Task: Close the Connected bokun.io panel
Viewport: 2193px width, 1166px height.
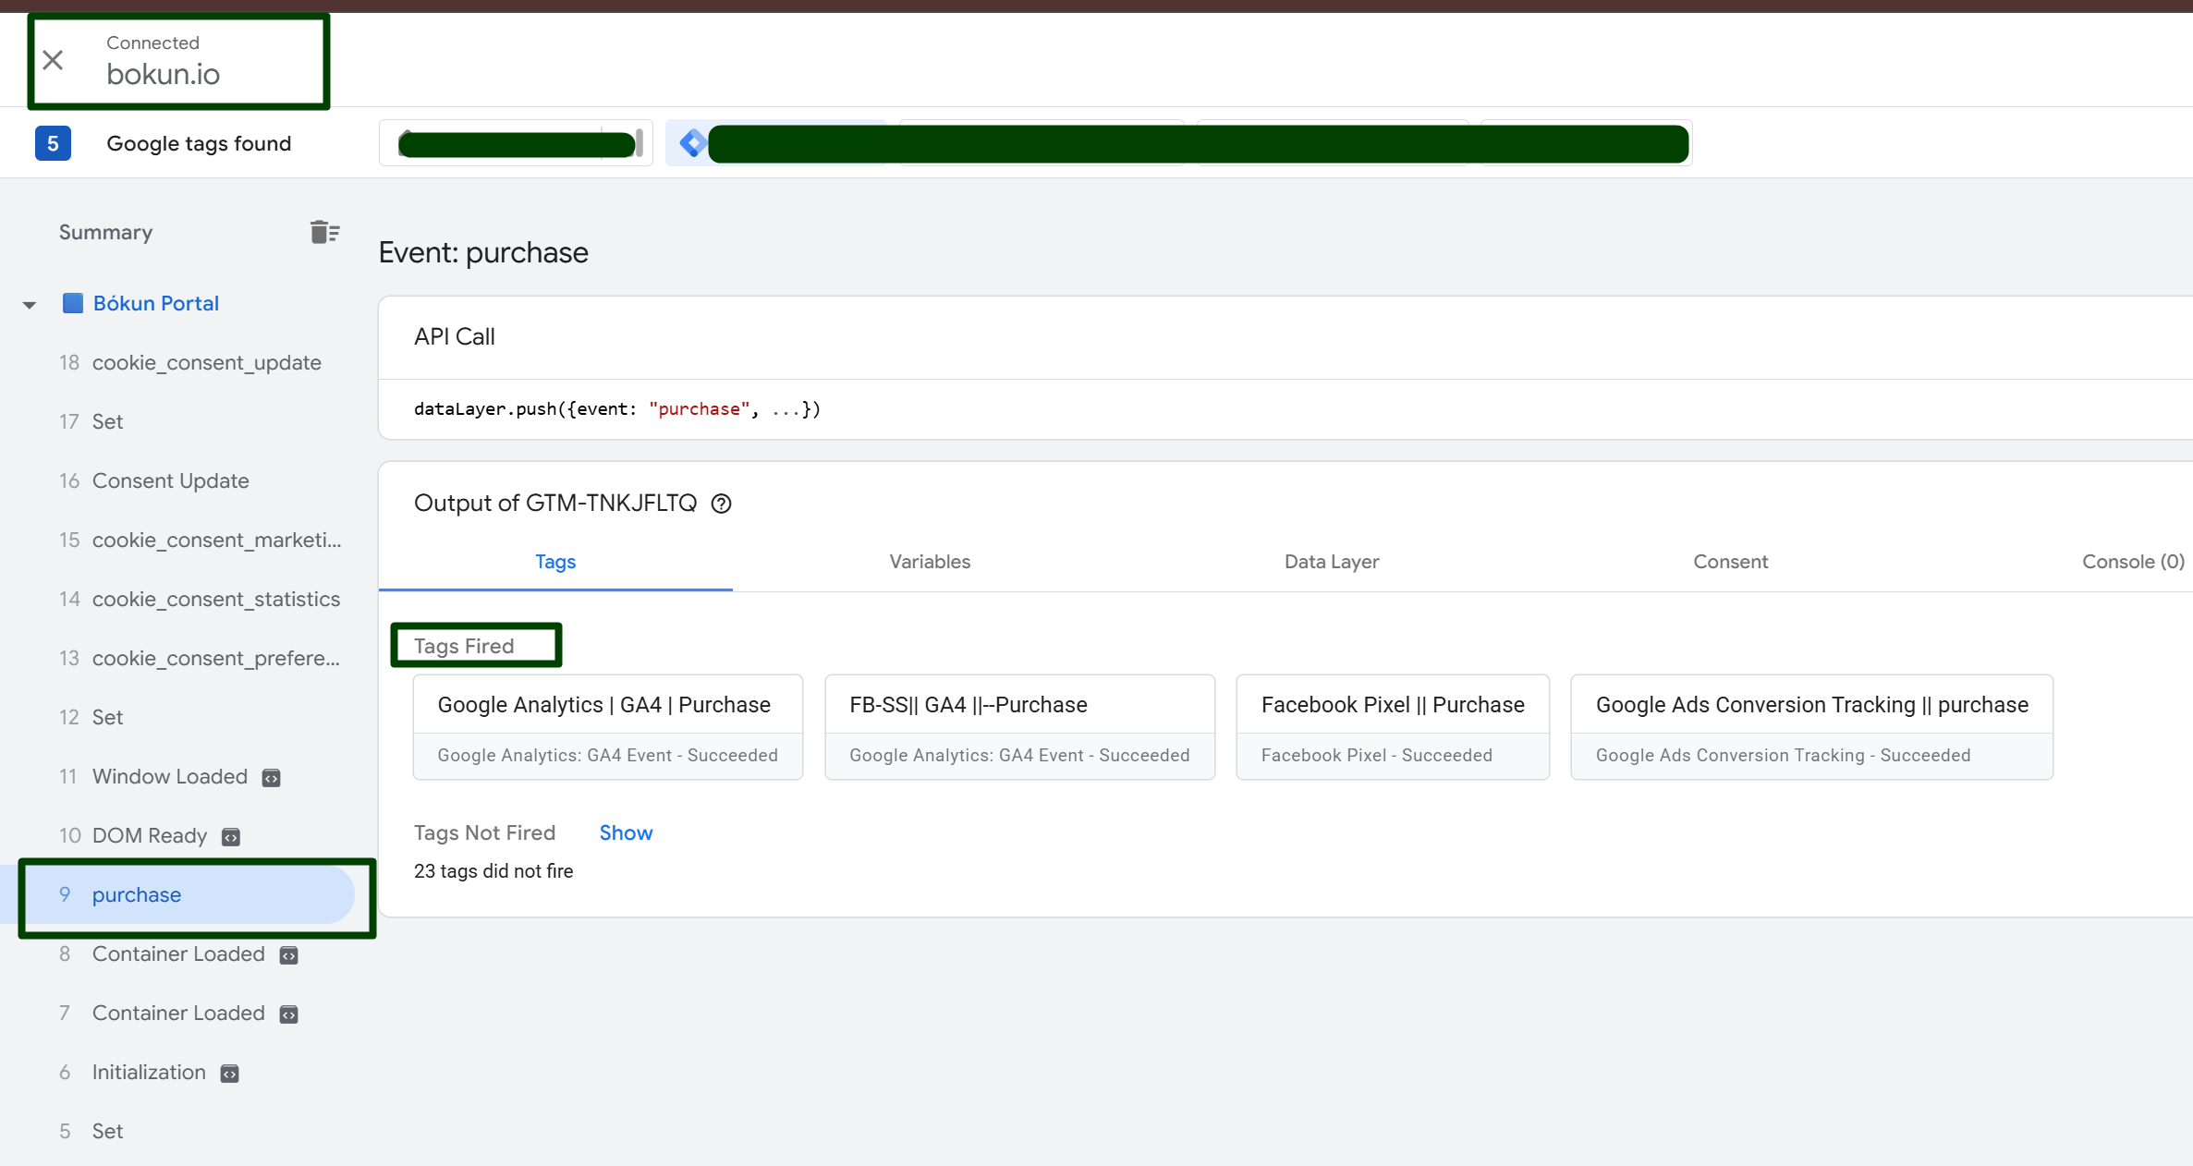Action: 53,61
